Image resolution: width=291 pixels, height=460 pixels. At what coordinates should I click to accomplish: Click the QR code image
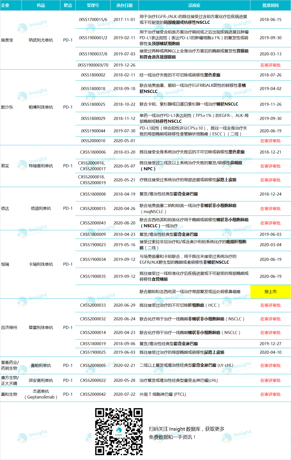[x=119, y=432]
